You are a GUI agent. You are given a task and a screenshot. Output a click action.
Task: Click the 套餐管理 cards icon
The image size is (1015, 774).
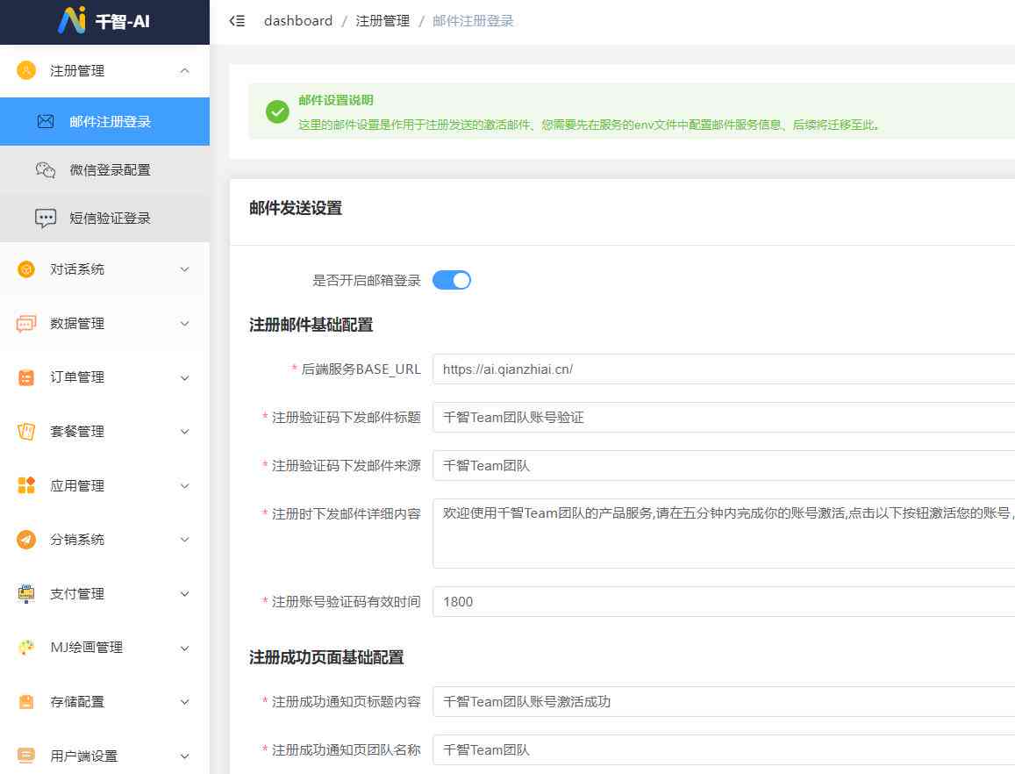pyautogui.click(x=26, y=432)
